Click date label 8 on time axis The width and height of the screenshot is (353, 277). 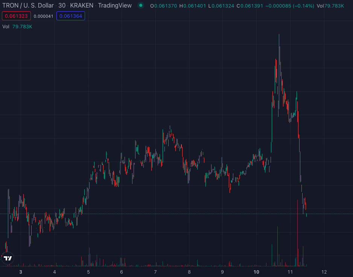pos(189,272)
